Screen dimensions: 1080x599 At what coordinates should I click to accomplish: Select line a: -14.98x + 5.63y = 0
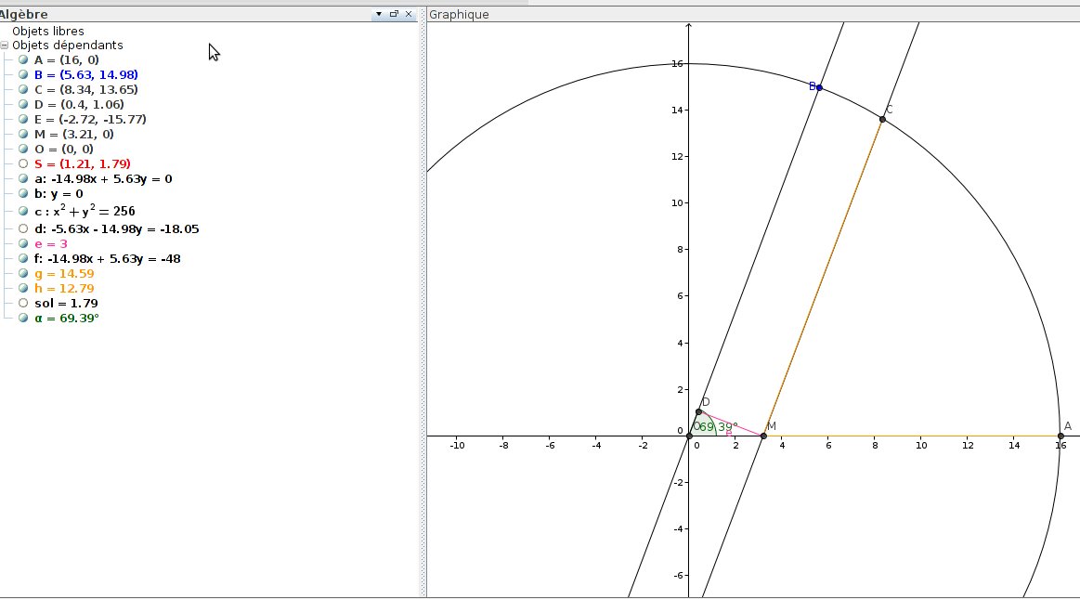(103, 179)
